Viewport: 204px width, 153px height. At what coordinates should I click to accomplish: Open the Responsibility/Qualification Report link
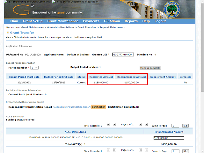click(71, 107)
